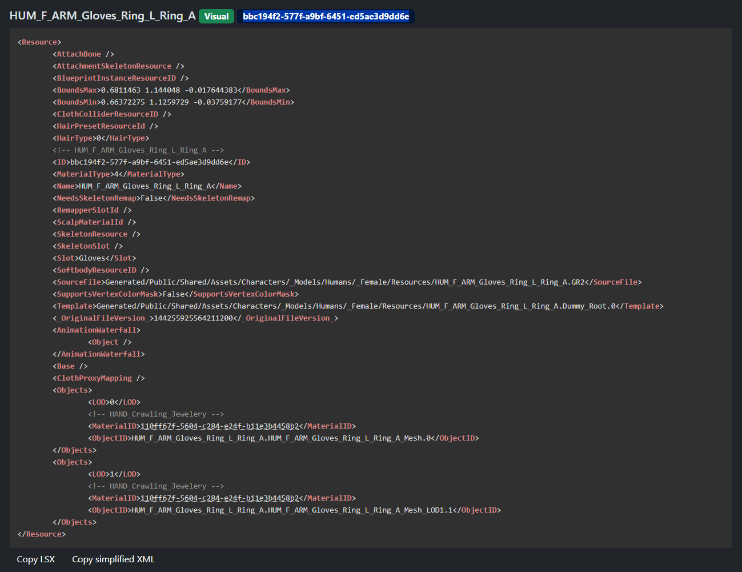Click the NeedsSkeletonRemap False line
This screenshot has width=742, height=572.
(154, 198)
